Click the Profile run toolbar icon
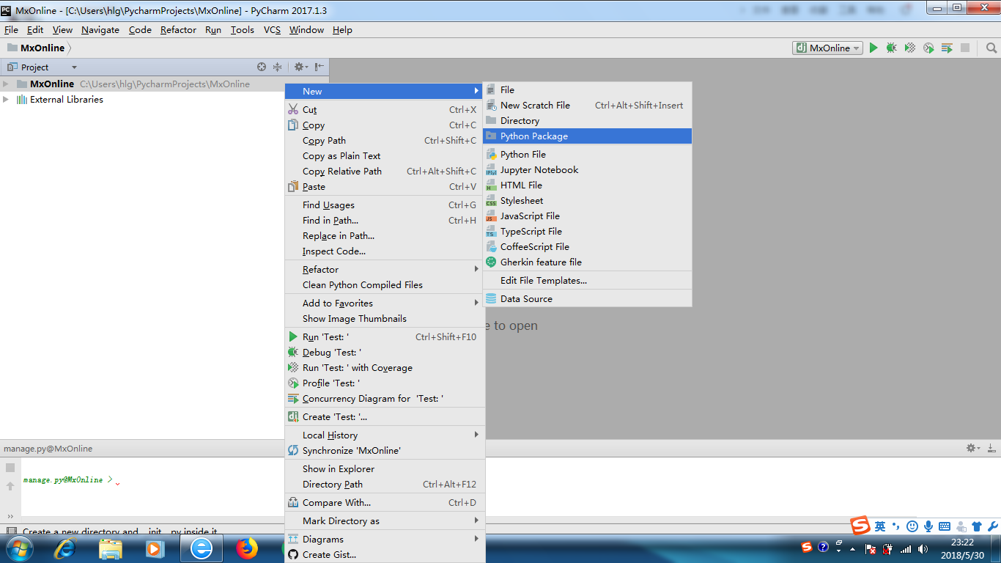 [928, 48]
